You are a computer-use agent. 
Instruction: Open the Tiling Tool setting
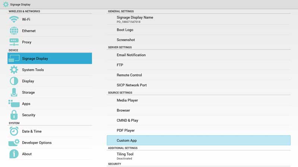(x=199, y=156)
